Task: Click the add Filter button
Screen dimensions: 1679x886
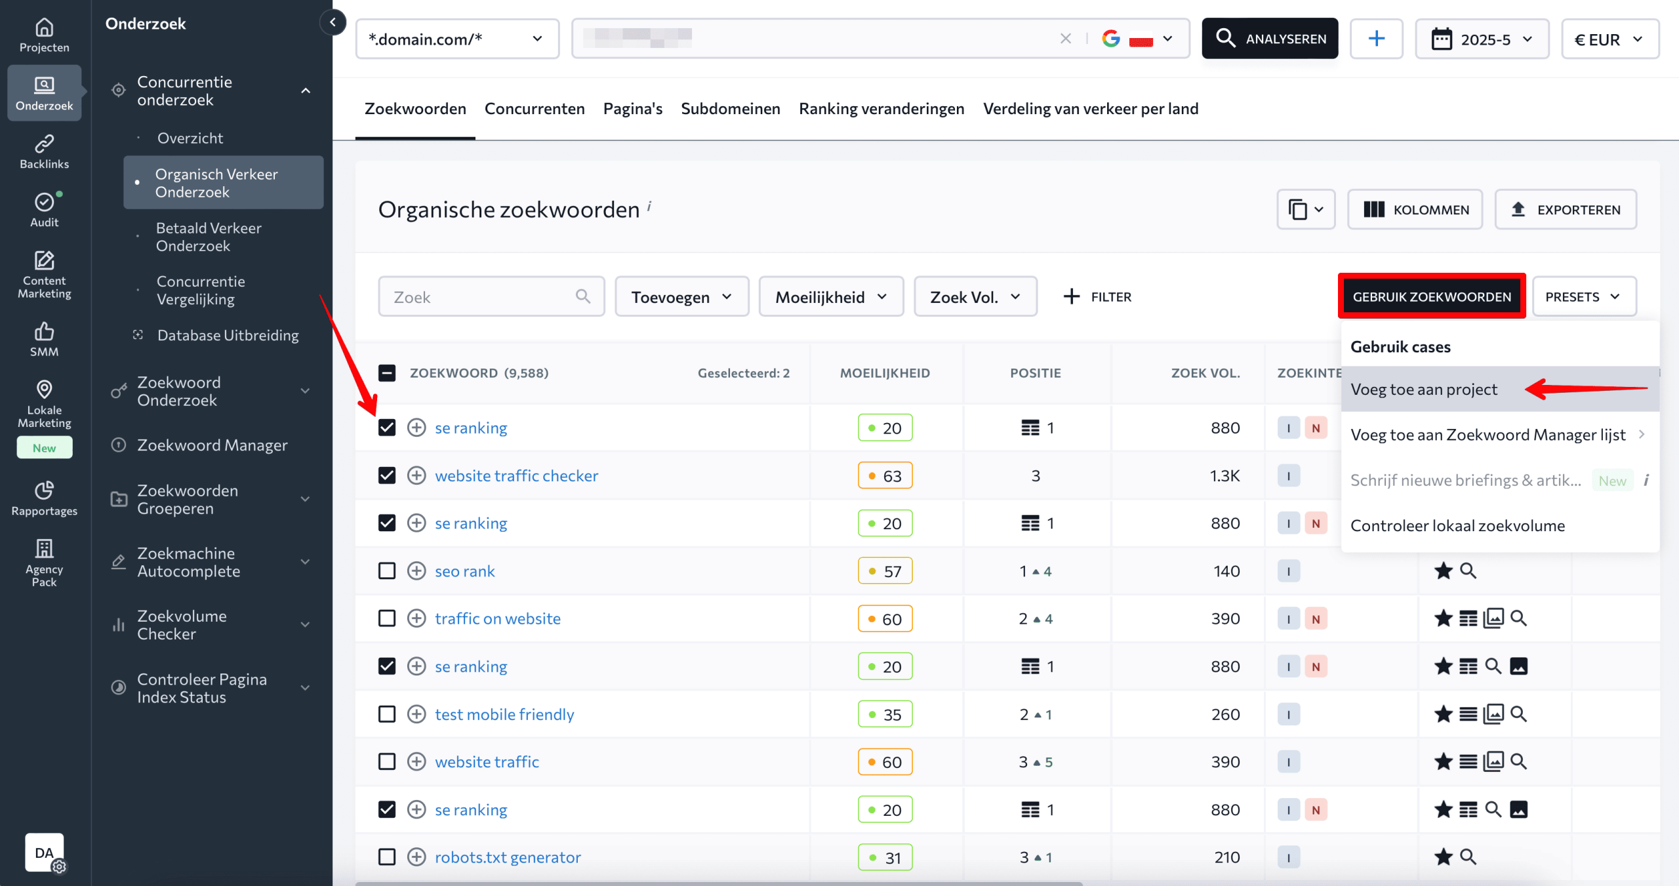Action: click(x=1097, y=296)
